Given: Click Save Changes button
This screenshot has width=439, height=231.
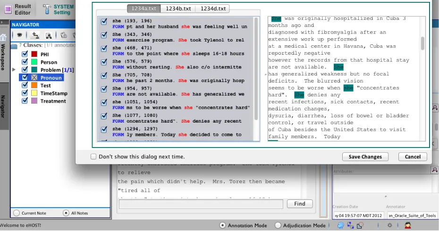Looking at the screenshot, I should (365, 157).
